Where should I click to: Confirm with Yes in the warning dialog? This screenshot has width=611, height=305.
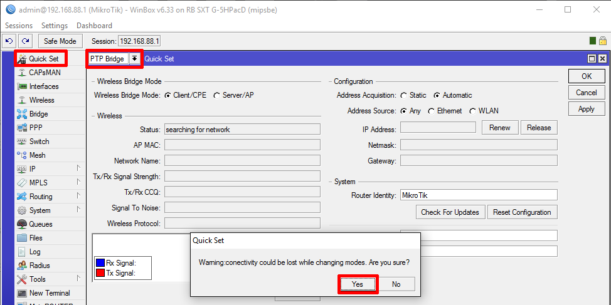pyautogui.click(x=358, y=284)
